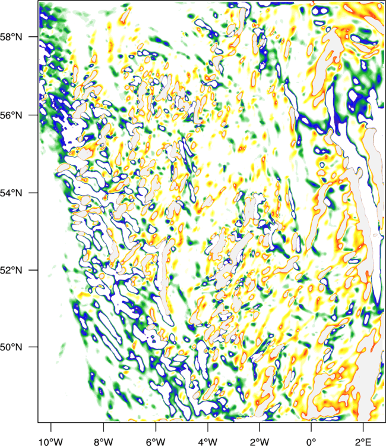Click the 8°W longitude label

click(103, 442)
